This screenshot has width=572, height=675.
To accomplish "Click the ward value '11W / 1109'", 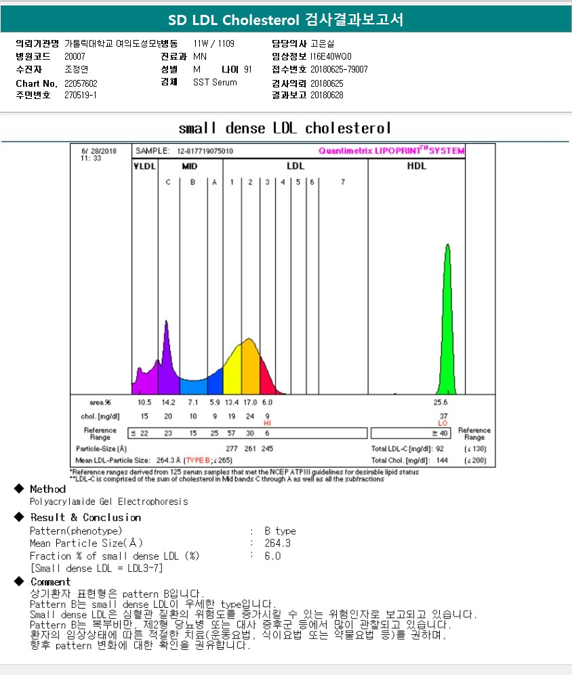I will click(214, 43).
